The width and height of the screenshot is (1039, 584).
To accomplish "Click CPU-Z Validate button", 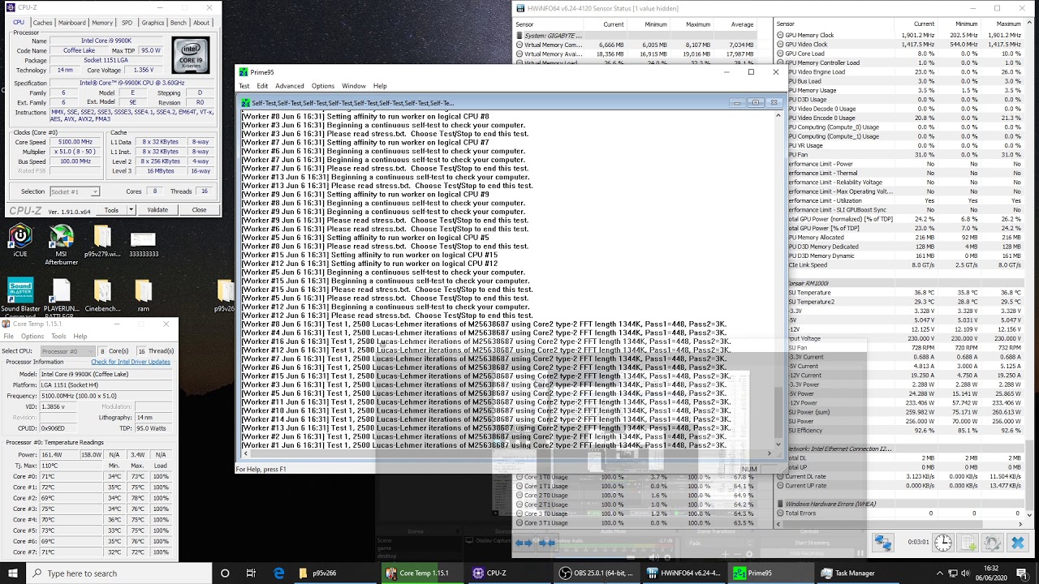I will (x=157, y=210).
